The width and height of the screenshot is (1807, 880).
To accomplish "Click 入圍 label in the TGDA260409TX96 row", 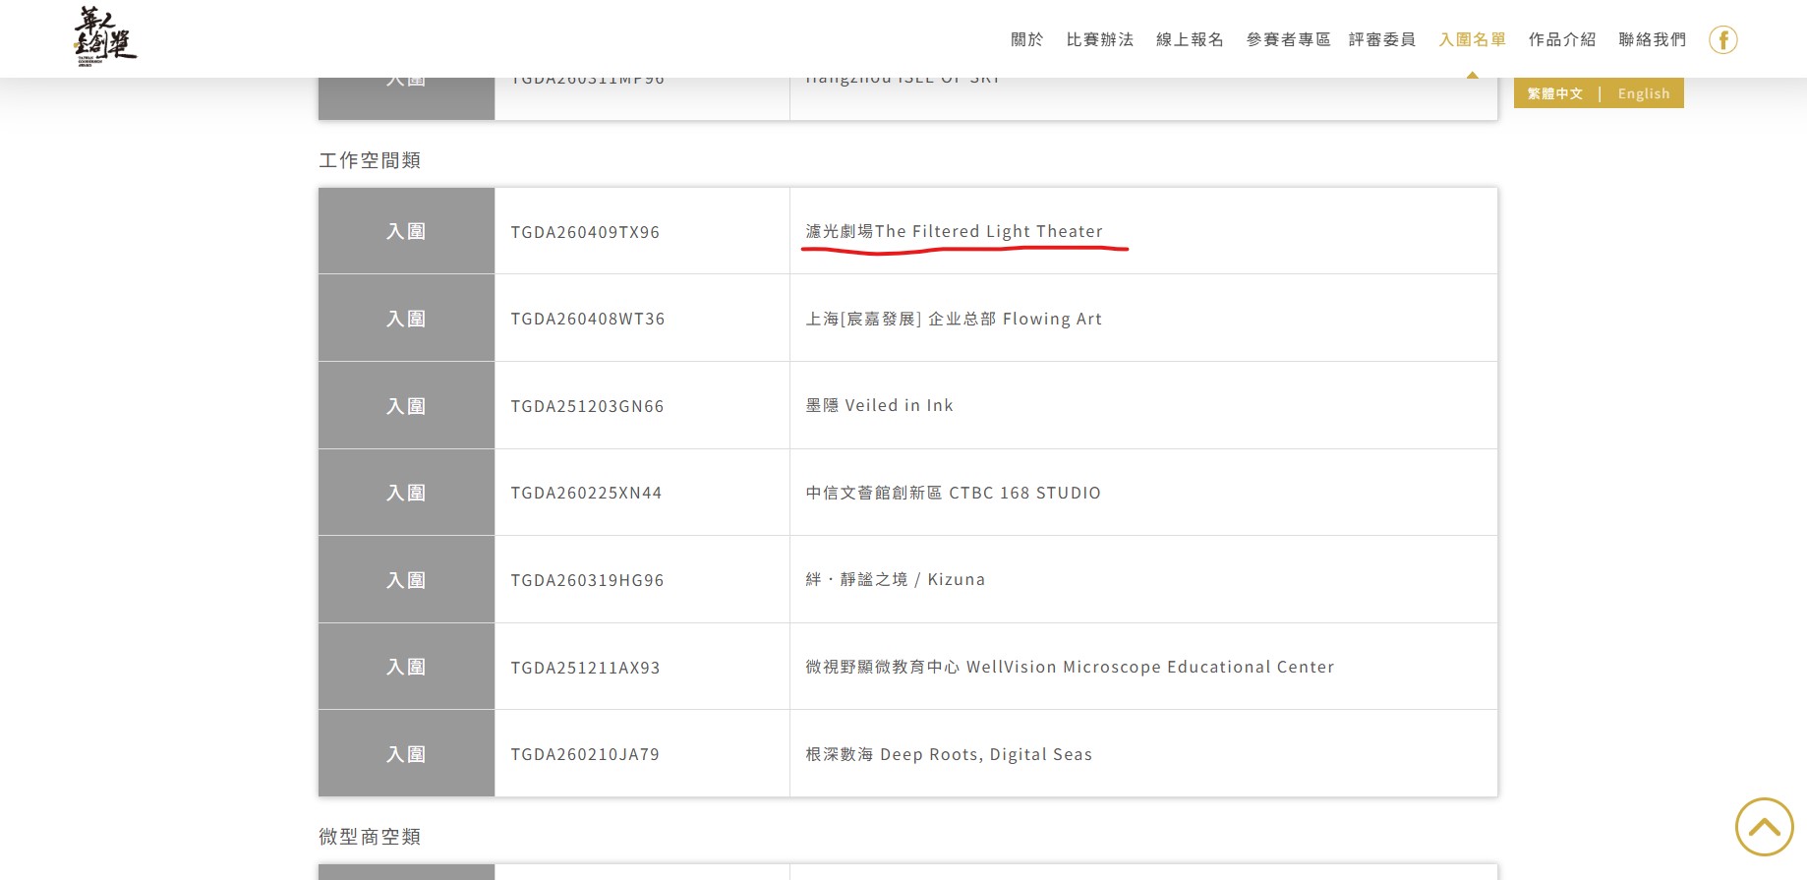I will click(406, 231).
